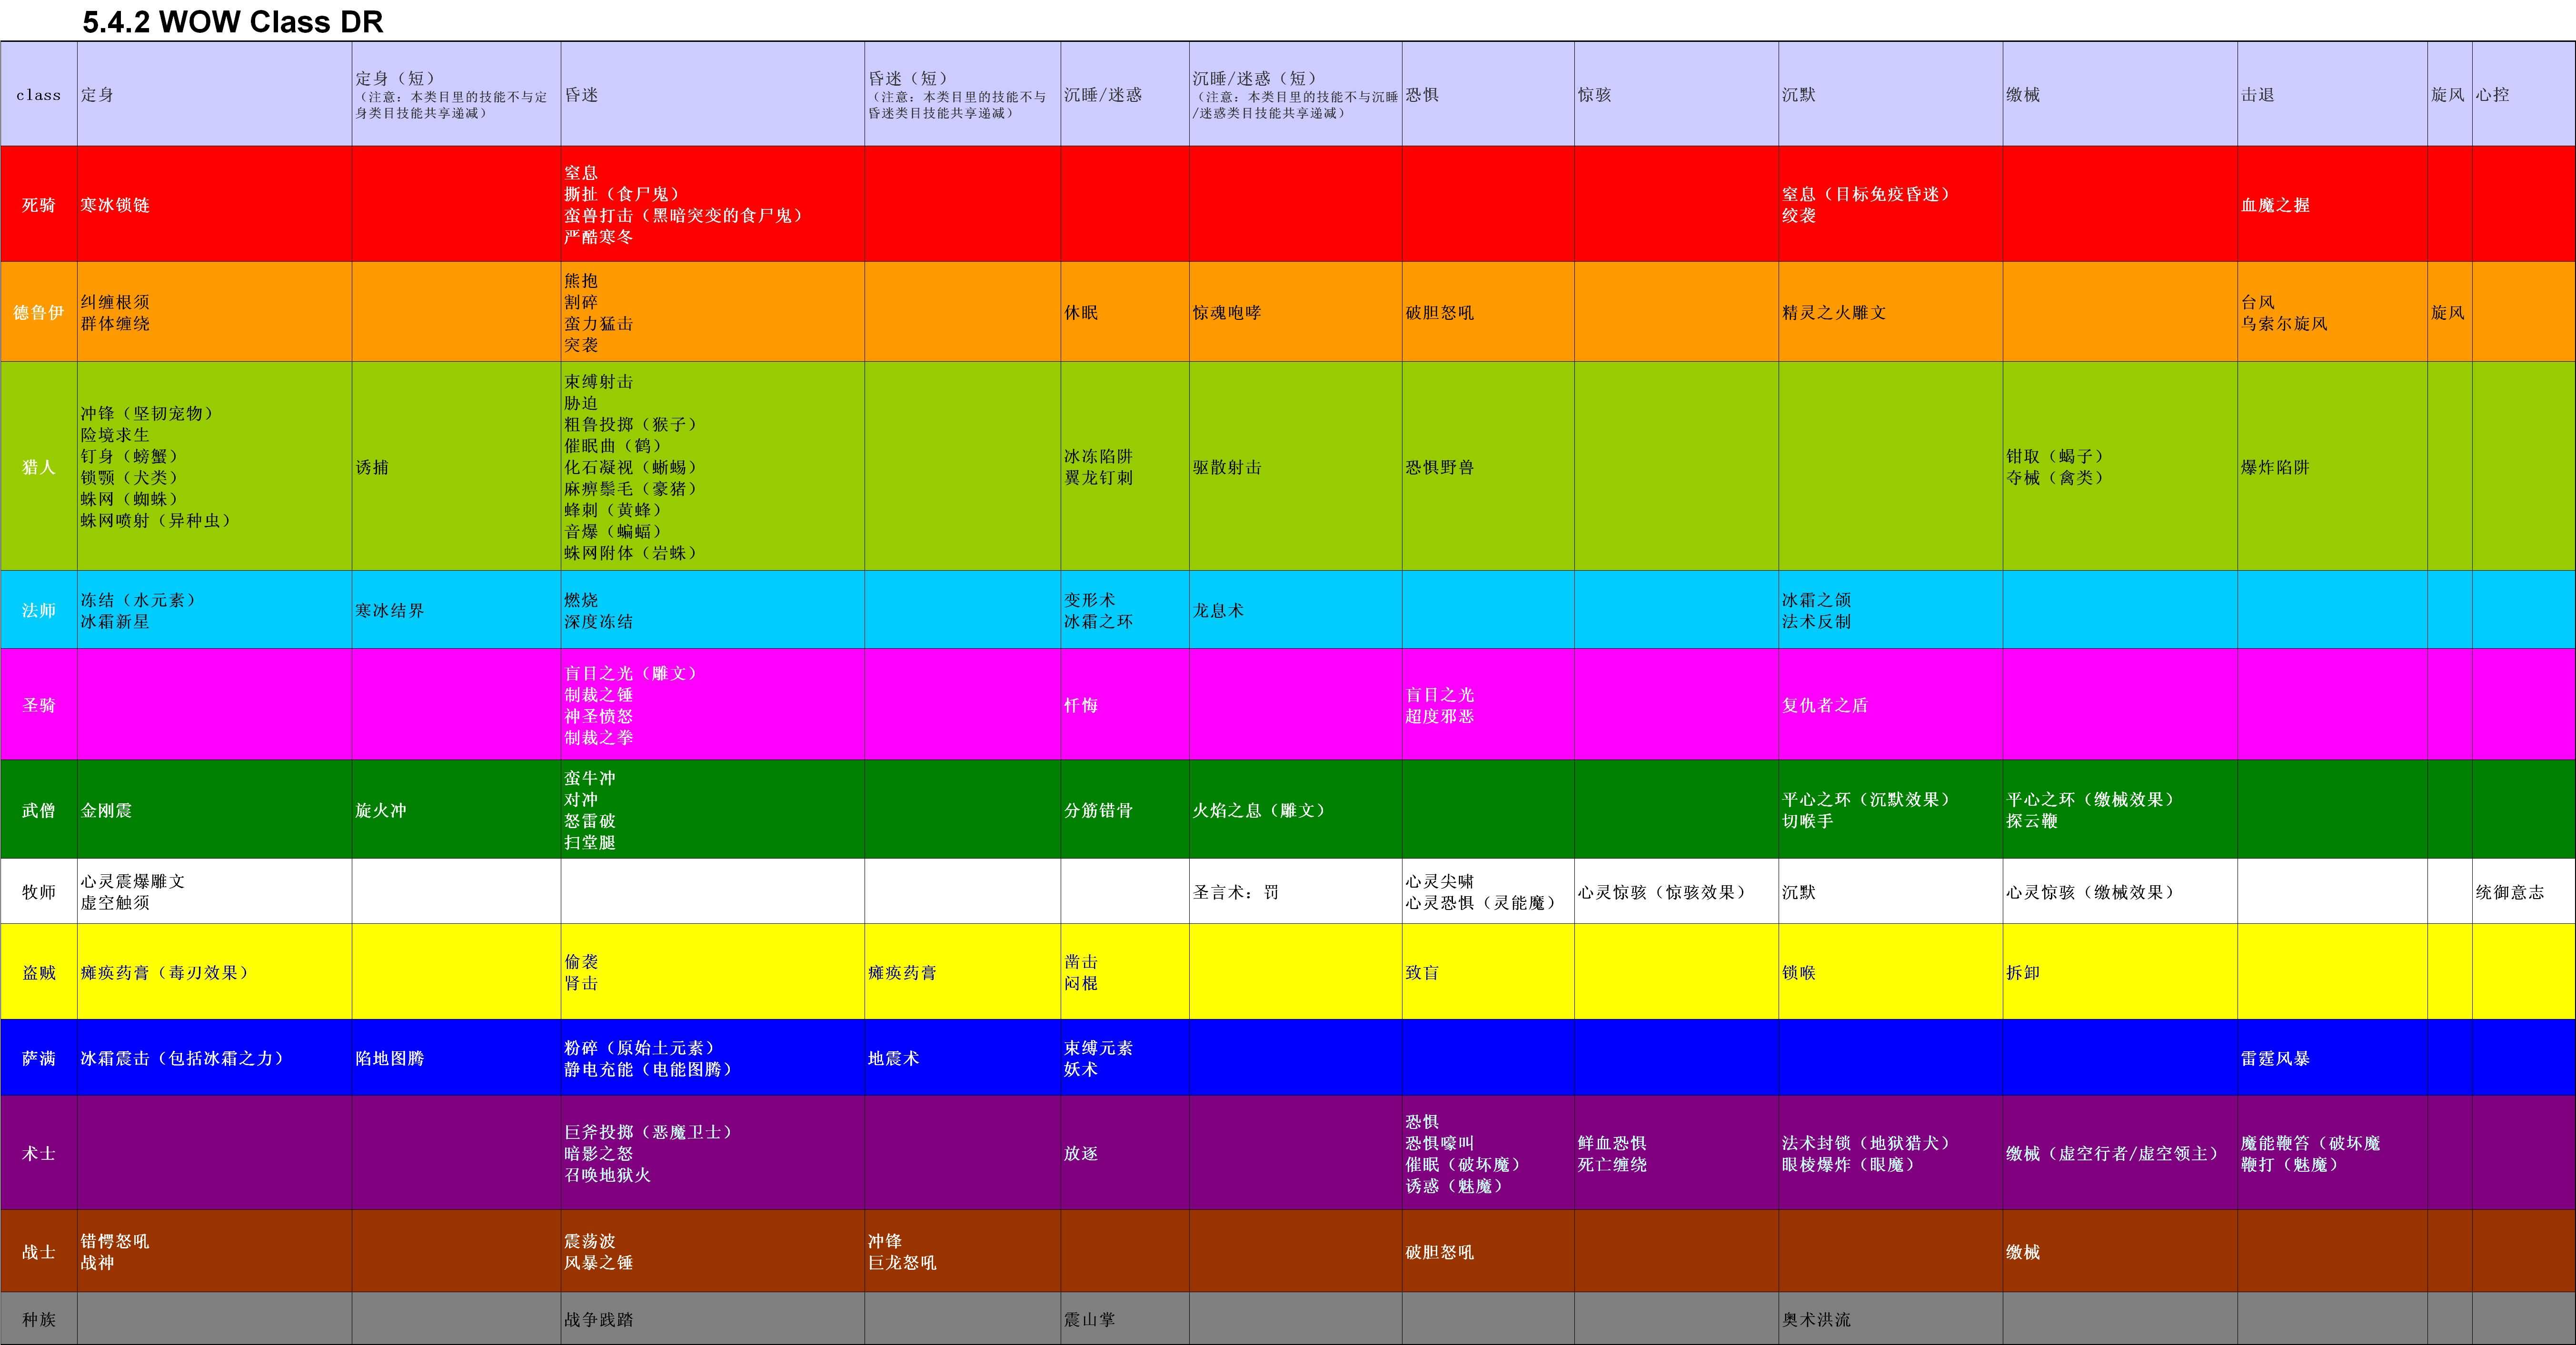Viewport: 2576px width, 1345px height.
Task: Click the "惊魂咆哮" cell
Action: (1296, 312)
